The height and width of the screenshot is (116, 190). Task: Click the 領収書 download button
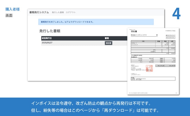(x=108, y=43)
